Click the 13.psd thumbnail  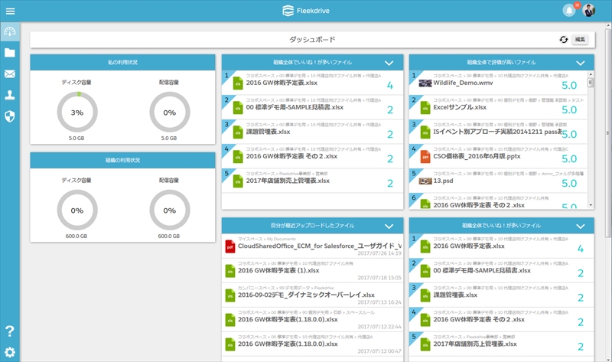(x=425, y=181)
